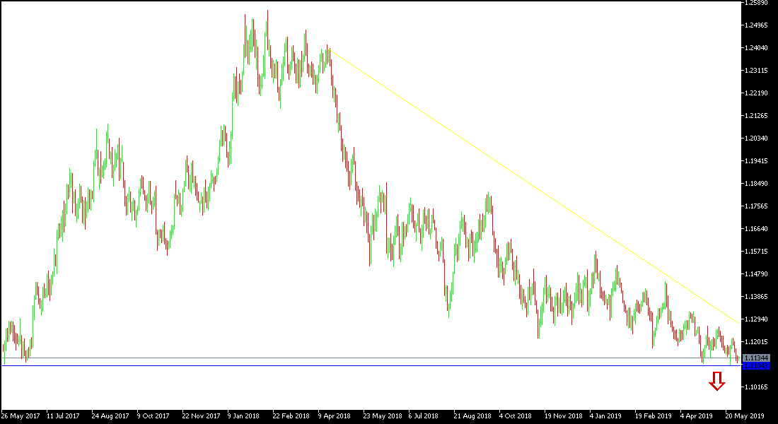Click the vertical price axis area

pyautogui.click(x=757, y=212)
